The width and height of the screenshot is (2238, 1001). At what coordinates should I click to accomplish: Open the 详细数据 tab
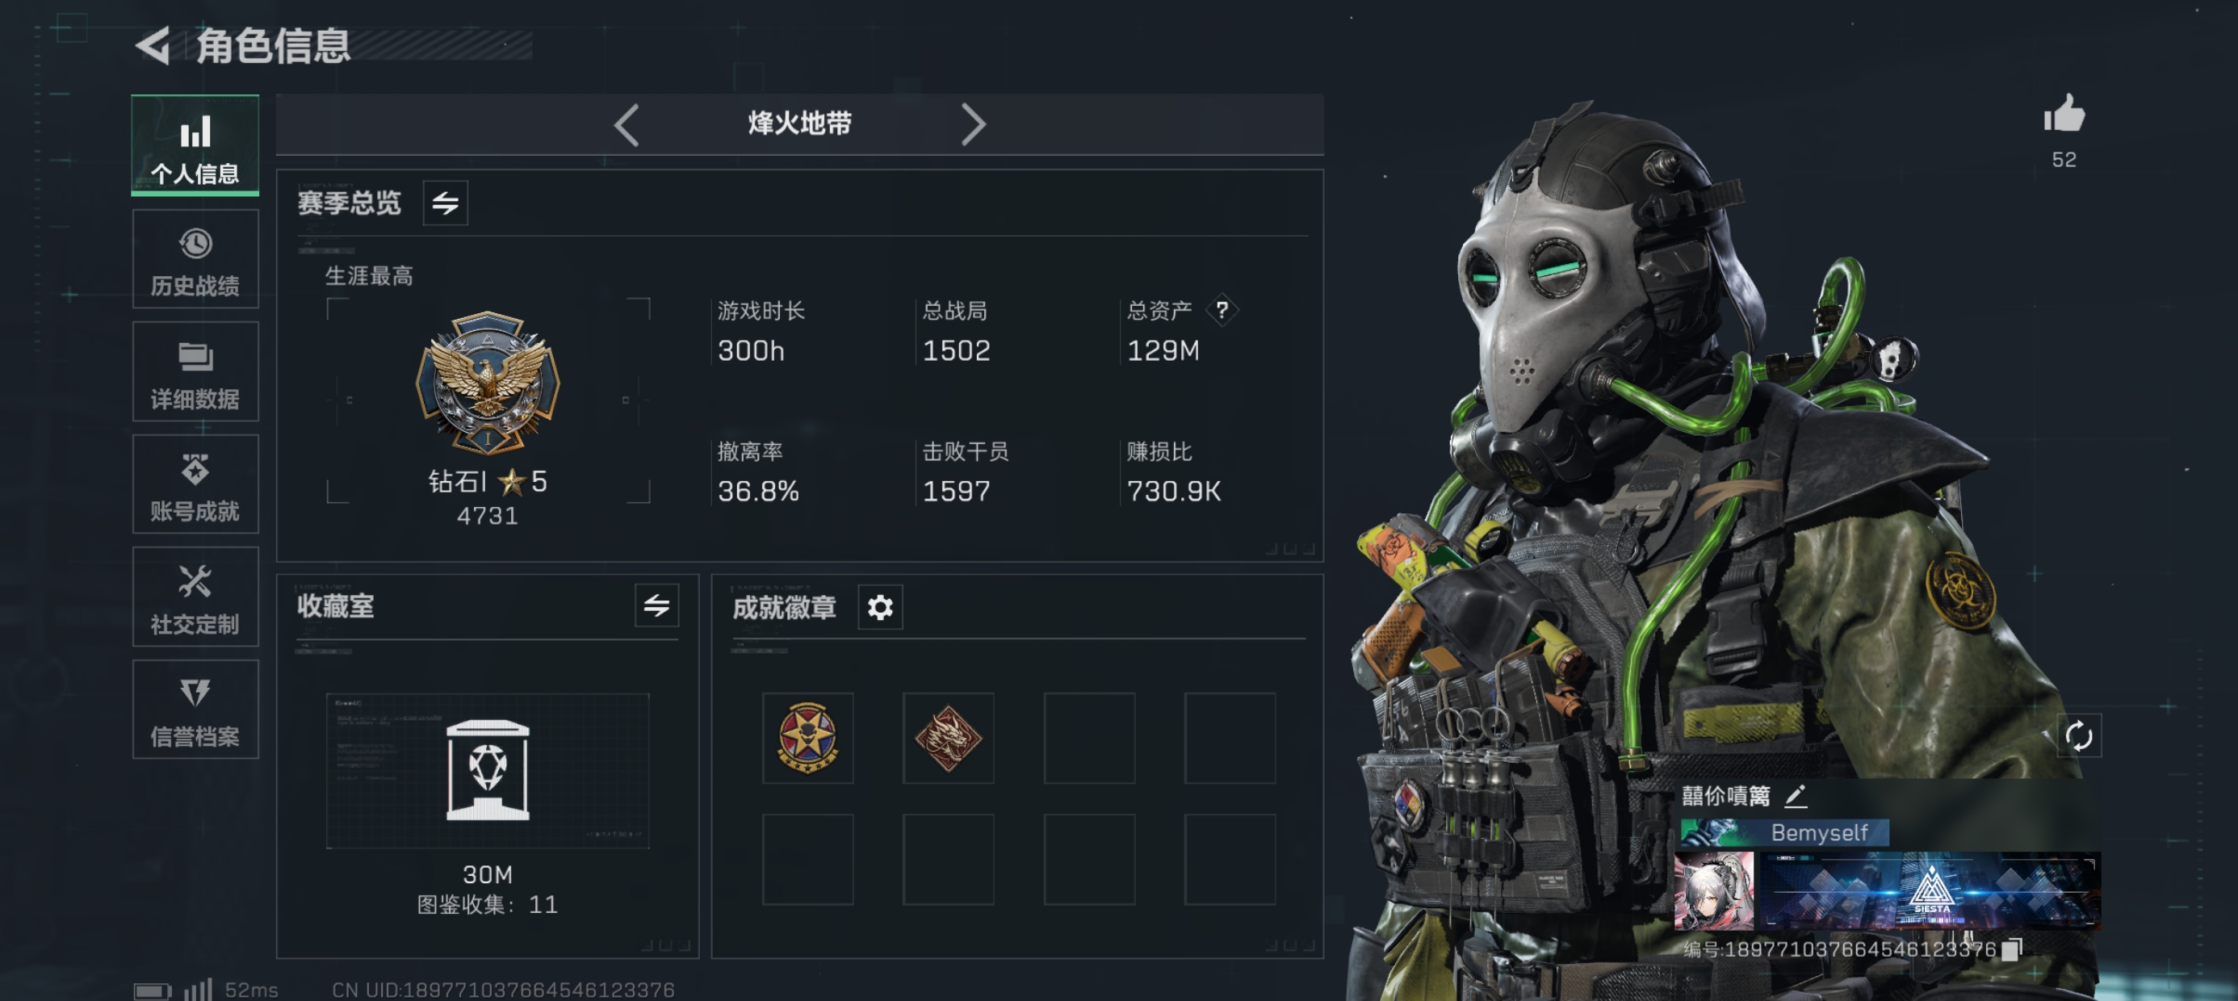tap(195, 372)
